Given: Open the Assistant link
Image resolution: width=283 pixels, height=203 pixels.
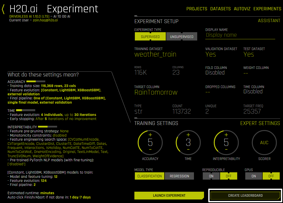Looking at the screenshot, I should 269,21.
